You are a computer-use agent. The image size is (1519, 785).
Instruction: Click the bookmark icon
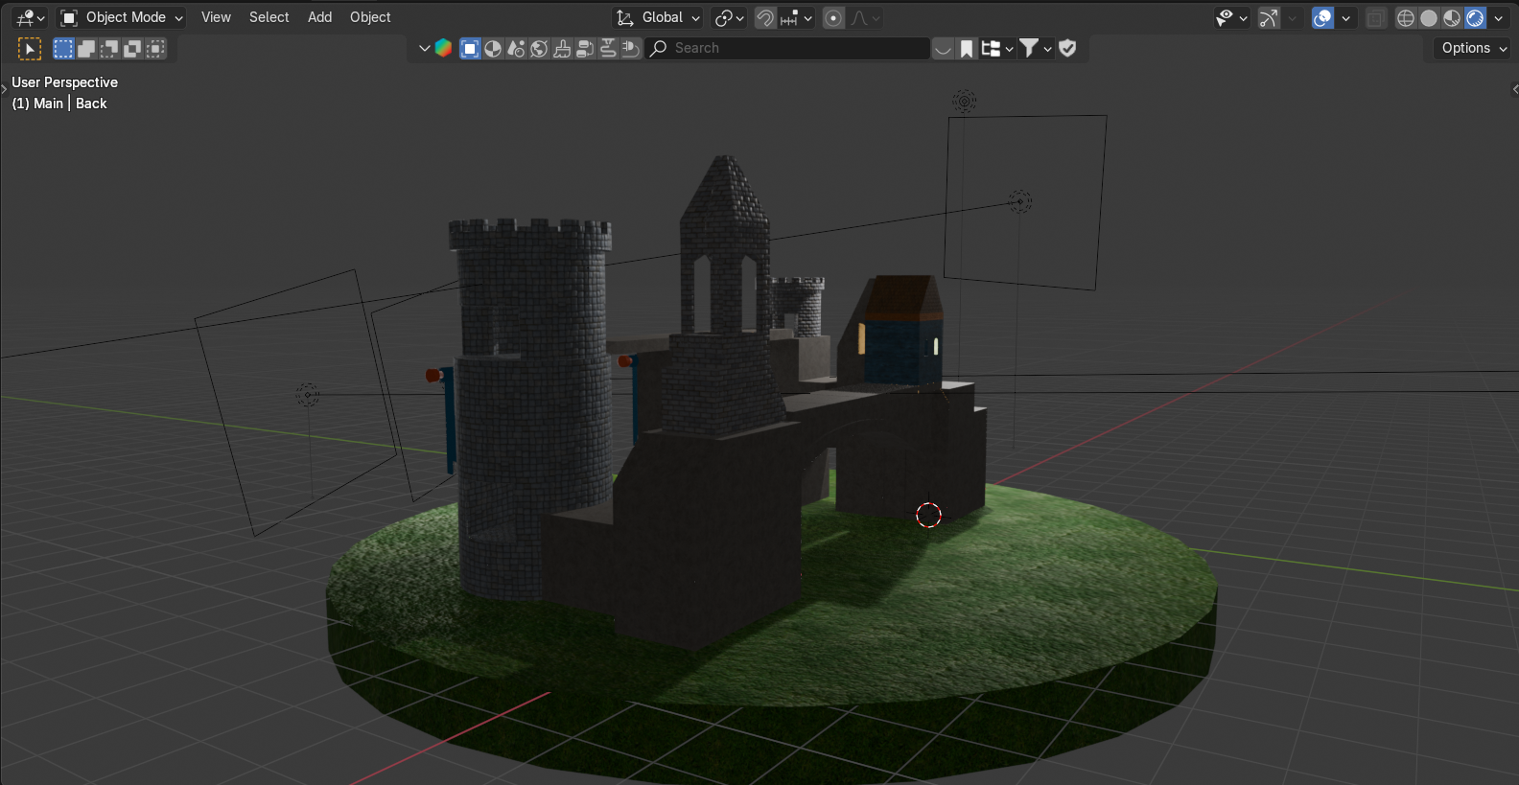(x=967, y=48)
